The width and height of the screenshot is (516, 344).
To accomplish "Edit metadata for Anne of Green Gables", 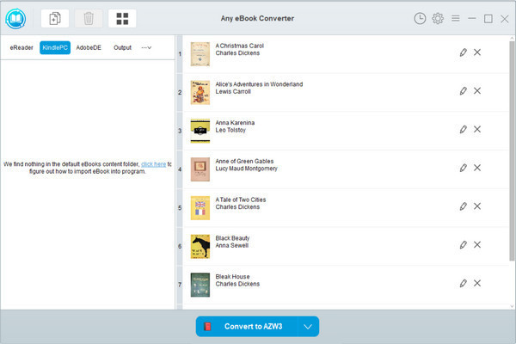I will pyautogui.click(x=463, y=168).
